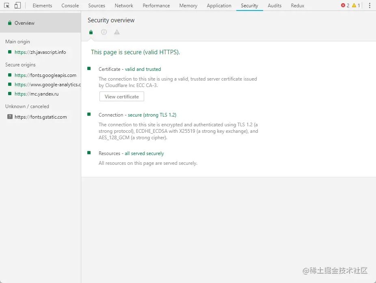Screen dimensions: 376x283
Task: Select the warning triangle filter icon
Action: click(117, 32)
